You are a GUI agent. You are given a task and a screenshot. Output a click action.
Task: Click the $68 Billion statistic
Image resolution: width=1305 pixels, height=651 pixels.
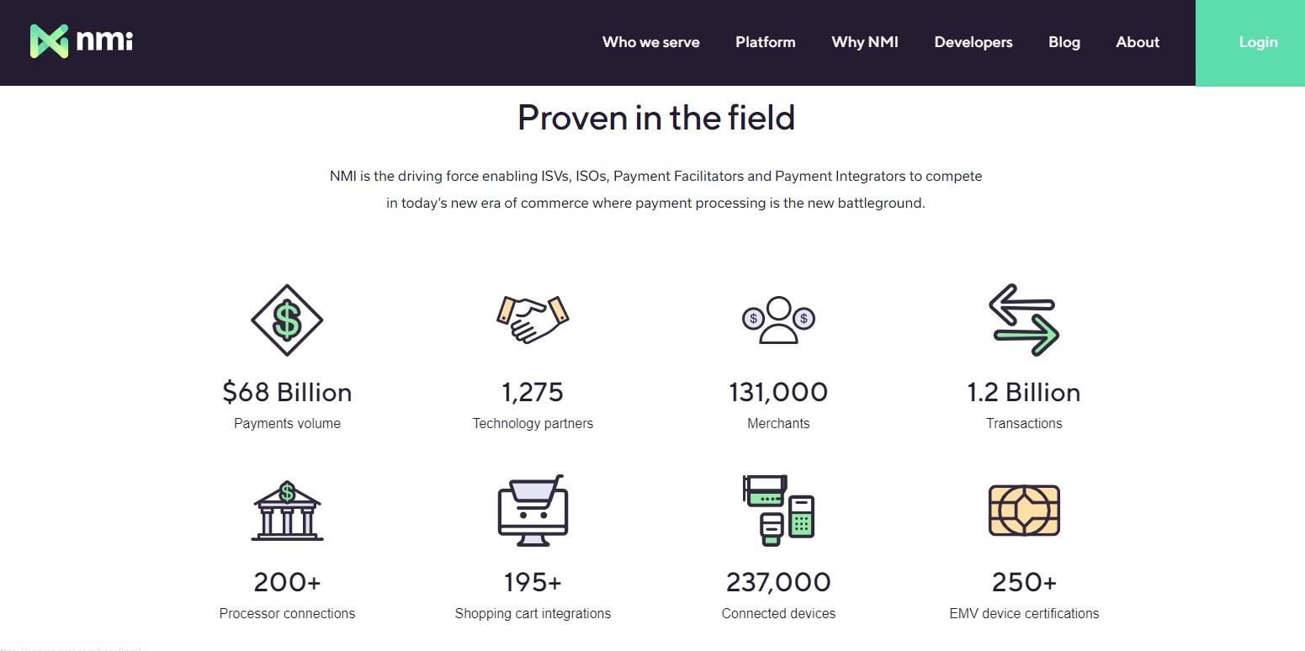[287, 393]
